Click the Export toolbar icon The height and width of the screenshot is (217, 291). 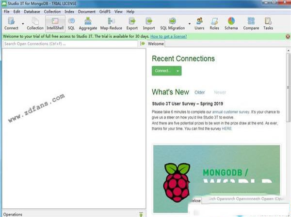tap(132, 24)
